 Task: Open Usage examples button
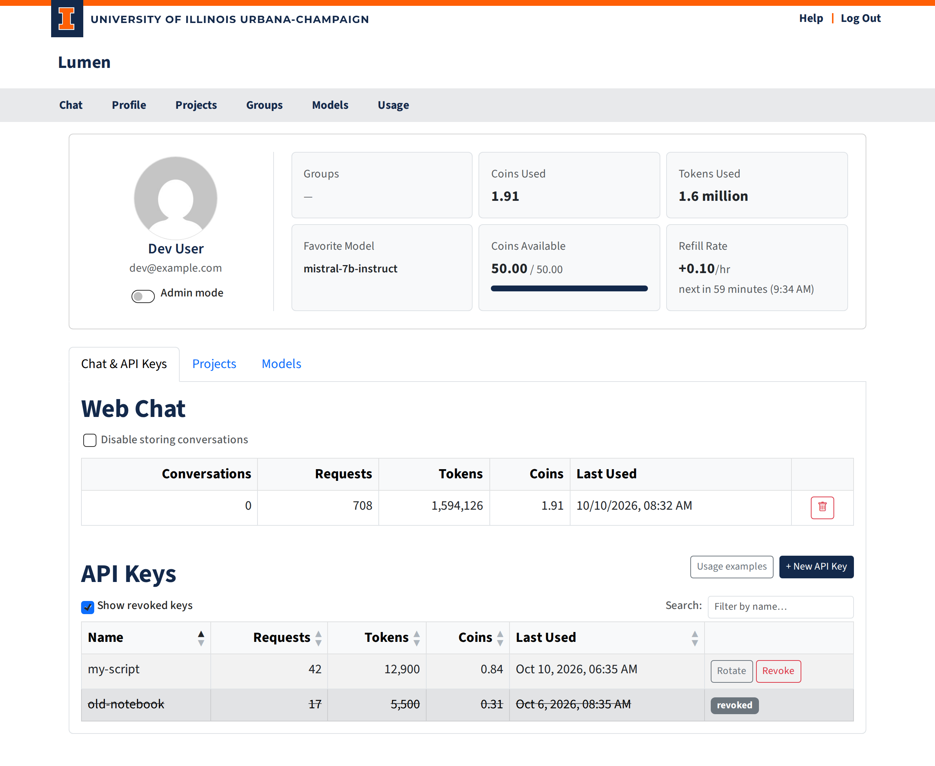(x=732, y=567)
